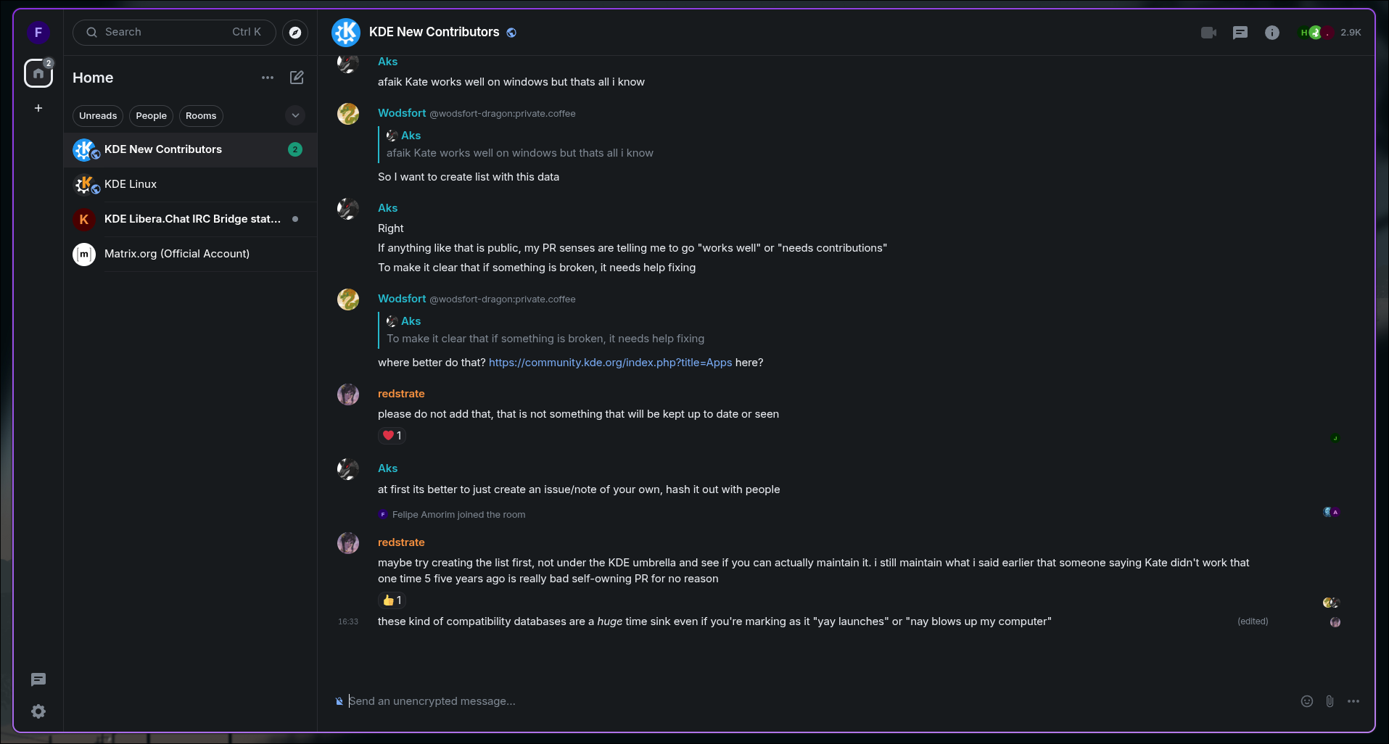Toggle the People filter
Screen dimensions: 1389x744
151,116
